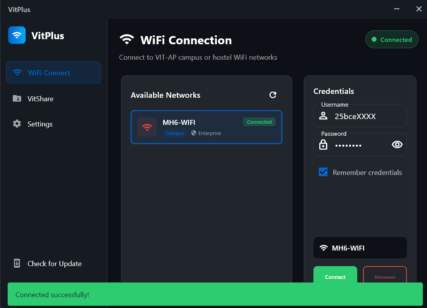Image resolution: width=427 pixels, height=308 pixels.
Task: Click the selected MH6-WIFI network display box
Action: coord(360,248)
